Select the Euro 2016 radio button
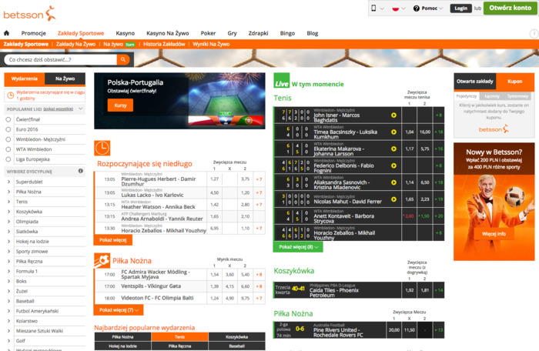Viewport: 539px width, 351px height. click(8, 129)
